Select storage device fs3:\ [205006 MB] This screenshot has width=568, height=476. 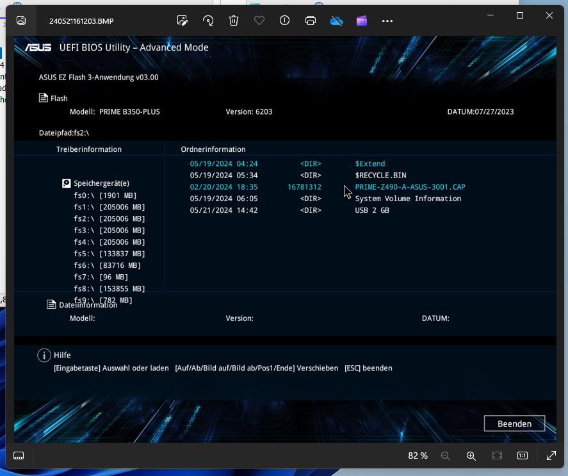click(x=109, y=230)
